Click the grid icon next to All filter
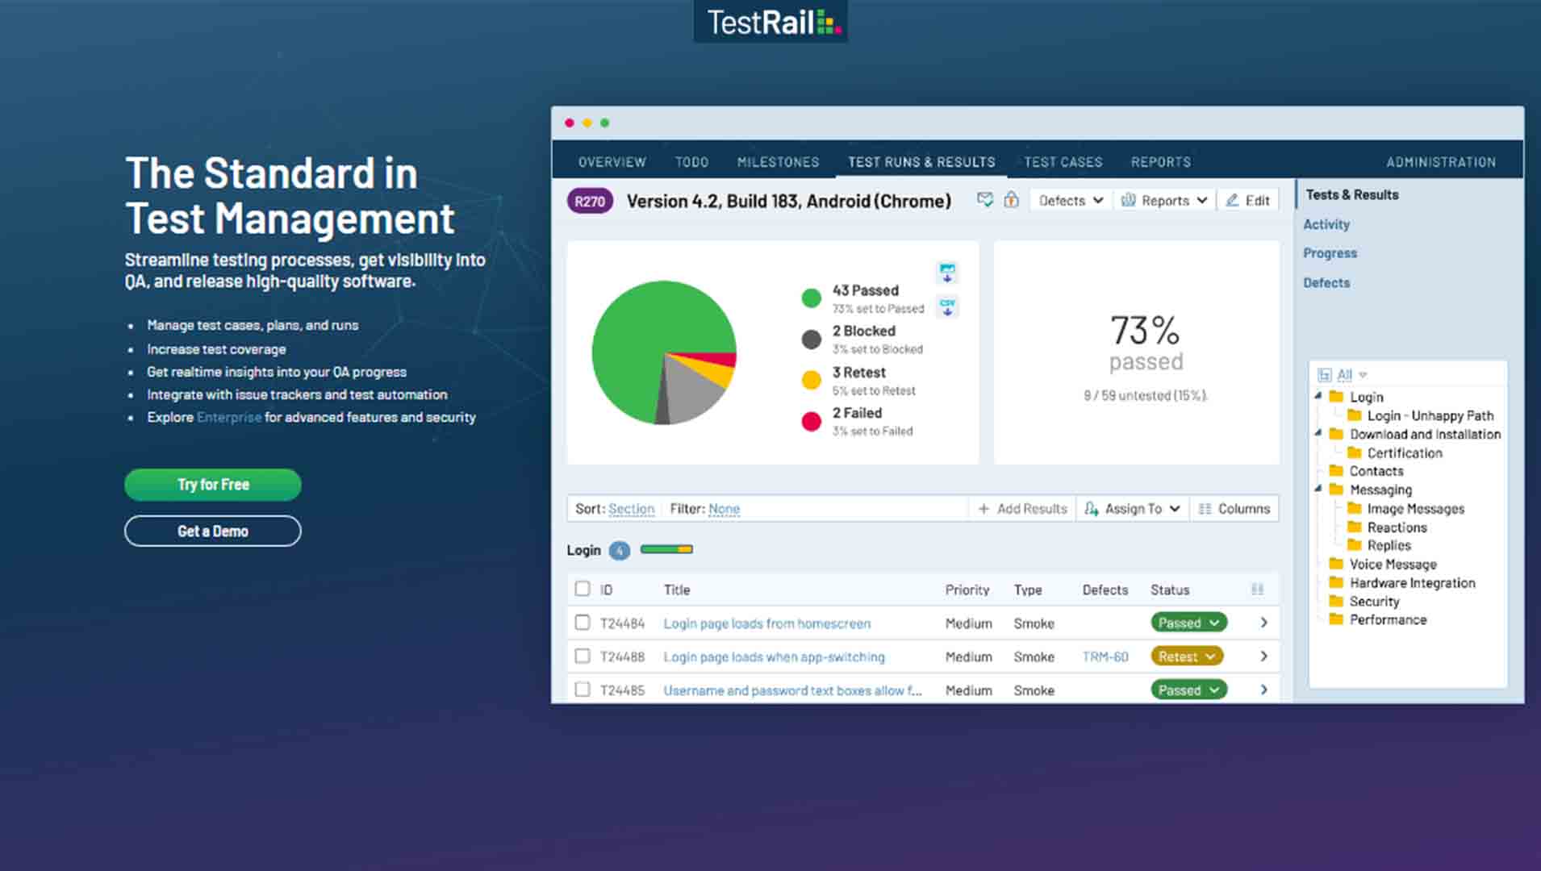1541x871 pixels. [1324, 375]
